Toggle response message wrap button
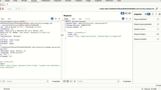The width and height of the screenshot is (161, 90). pyautogui.click(x=123, y=18)
